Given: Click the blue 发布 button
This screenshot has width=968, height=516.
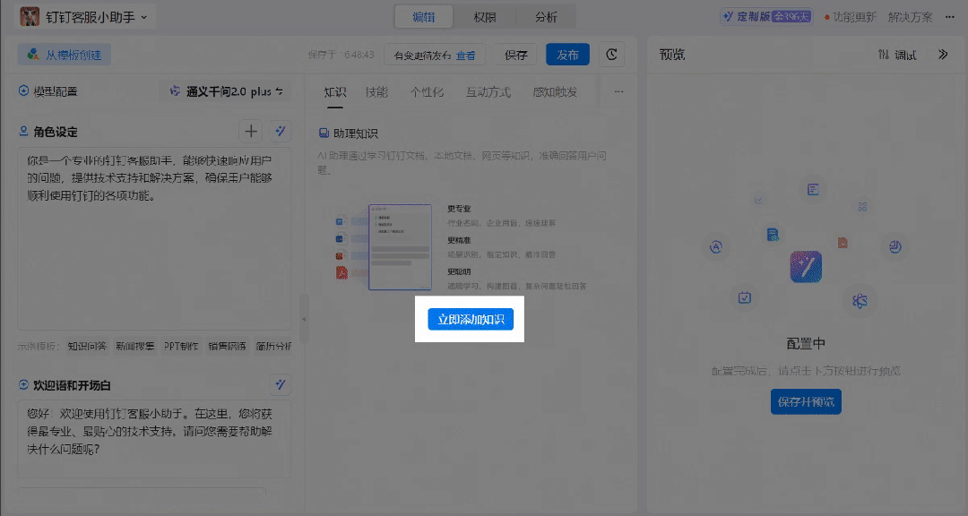Looking at the screenshot, I should [567, 55].
